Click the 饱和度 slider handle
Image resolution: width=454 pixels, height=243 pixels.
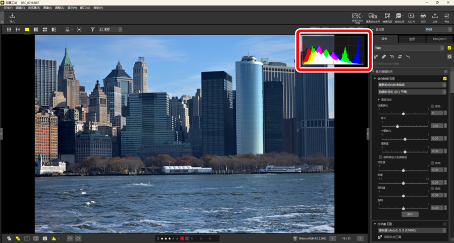[x=403, y=196]
